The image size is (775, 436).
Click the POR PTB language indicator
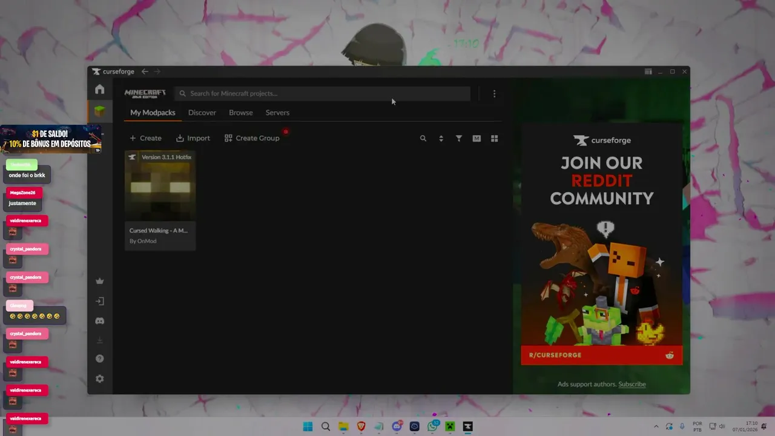click(697, 426)
